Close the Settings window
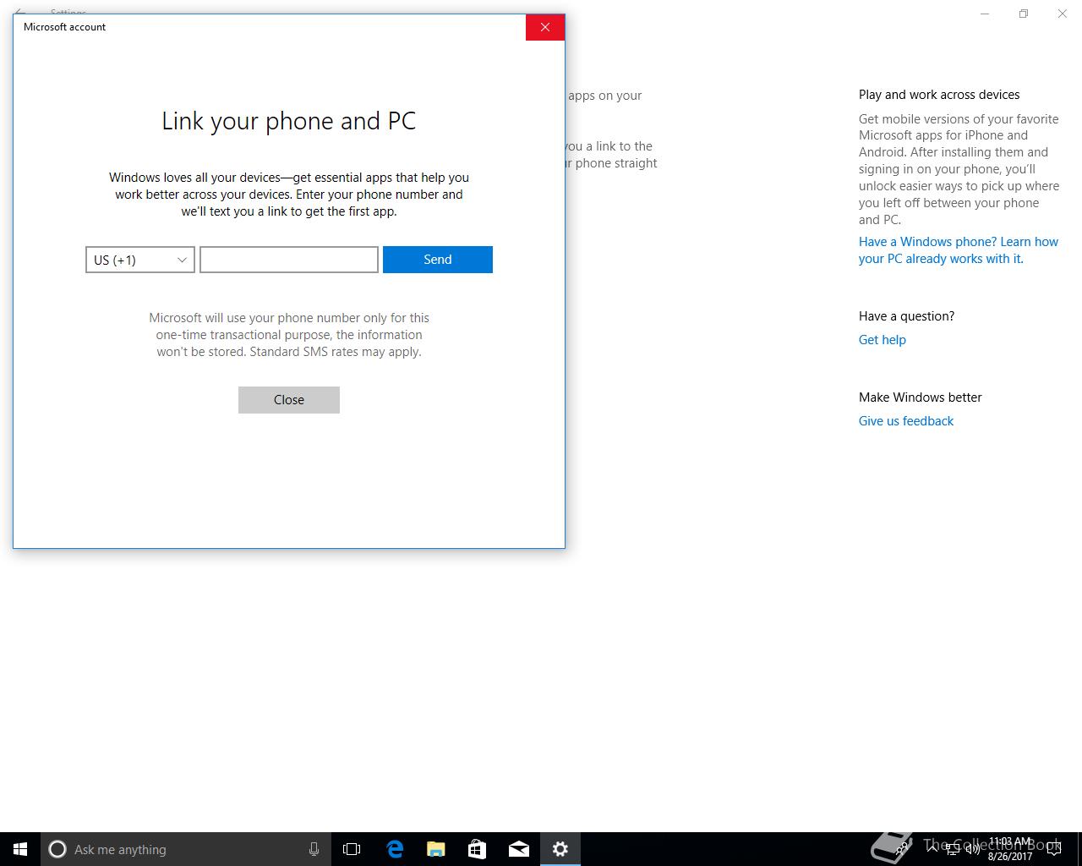This screenshot has height=866, width=1082. pos(1063,14)
